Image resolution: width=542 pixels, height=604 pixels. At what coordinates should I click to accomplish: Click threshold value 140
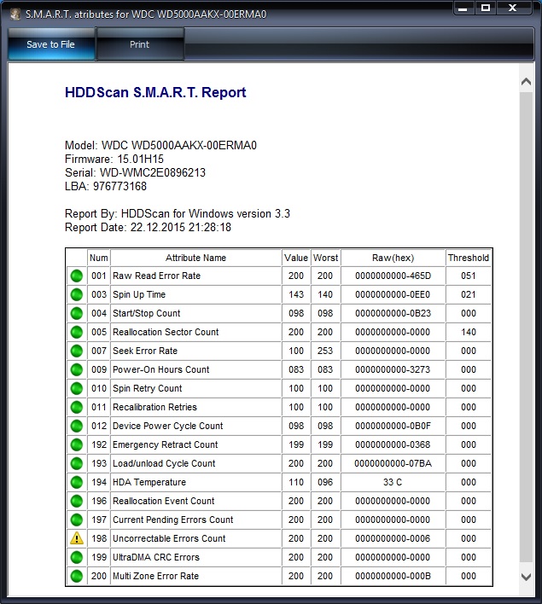click(x=469, y=332)
